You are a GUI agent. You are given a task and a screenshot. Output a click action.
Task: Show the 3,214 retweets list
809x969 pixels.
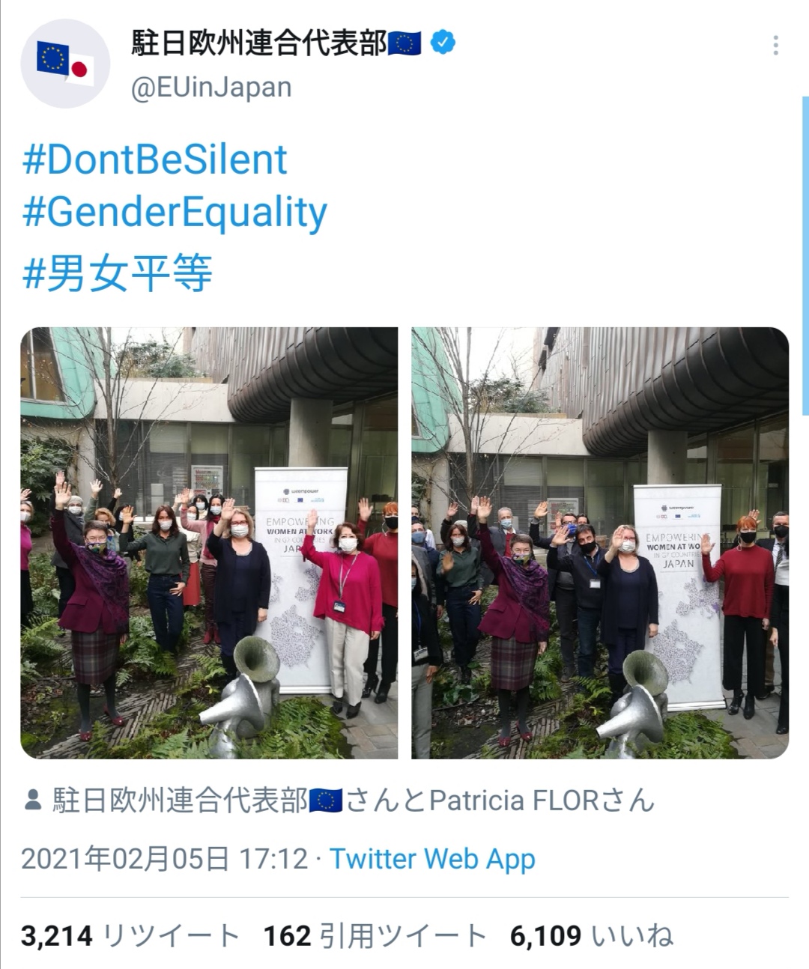130,936
